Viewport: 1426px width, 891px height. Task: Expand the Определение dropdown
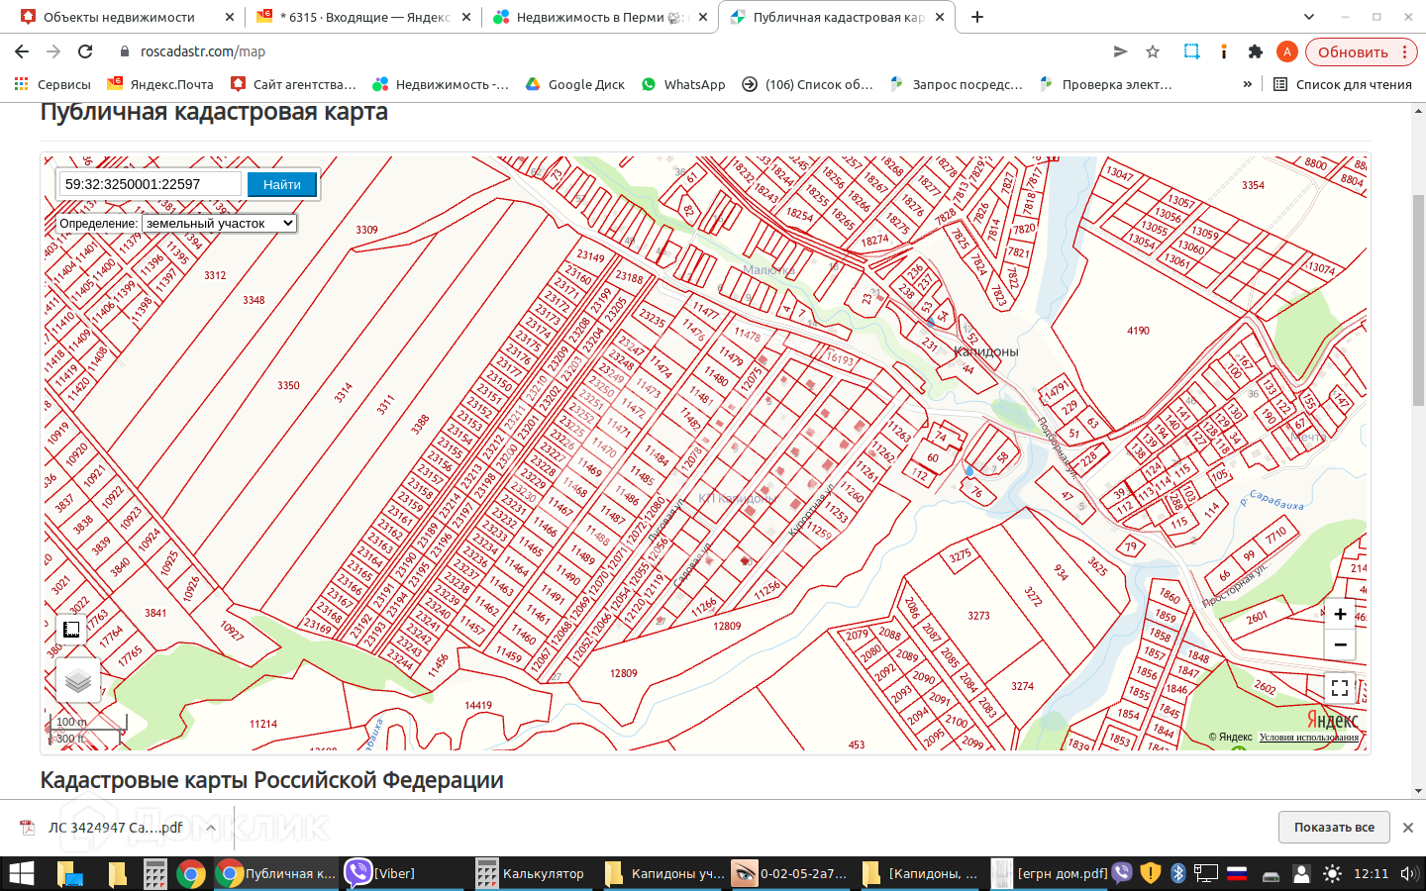point(219,224)
